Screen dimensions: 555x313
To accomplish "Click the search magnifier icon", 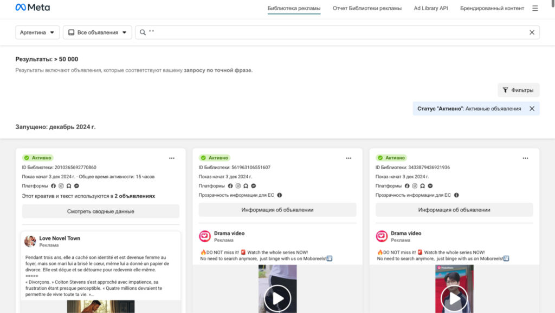I will click(x=143, y=32).
